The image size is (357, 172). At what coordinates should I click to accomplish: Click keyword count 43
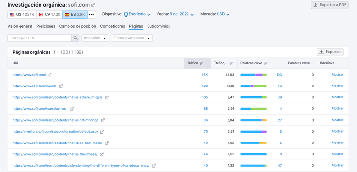coord(280,86)
